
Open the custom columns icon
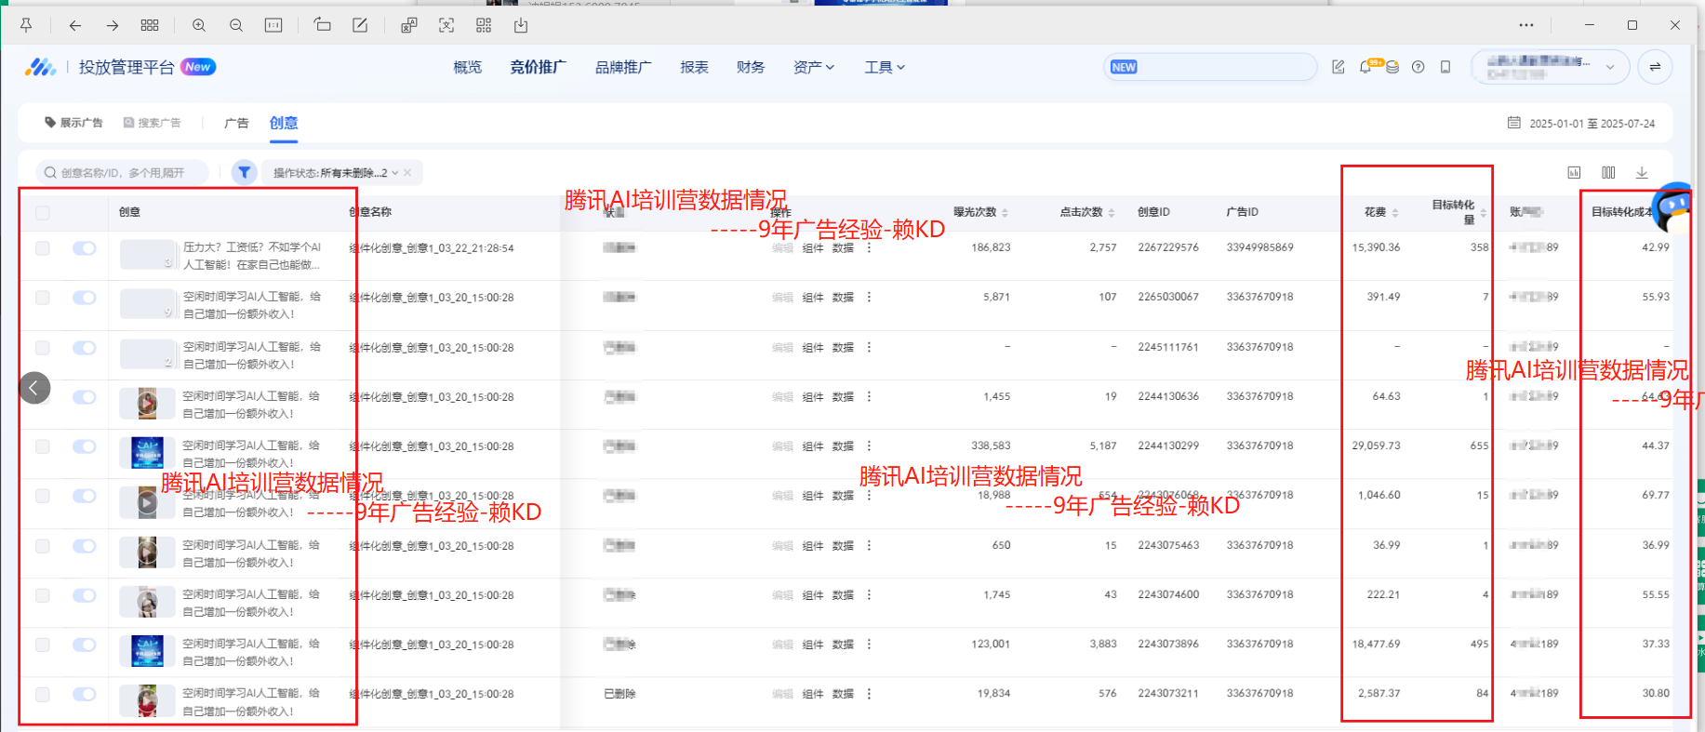pyautogui.click(x=1608, y=172)
